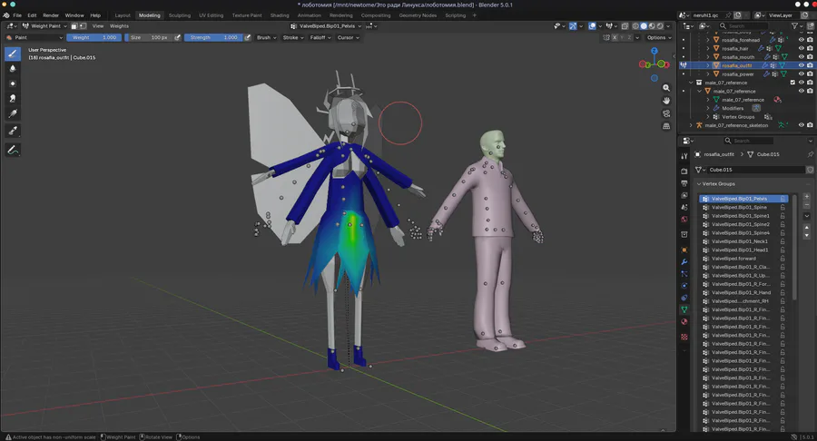The height and width of the screenshot is (441, 817).
Task: Open the Object Data mesh properties tab
Action: point(684,309)
